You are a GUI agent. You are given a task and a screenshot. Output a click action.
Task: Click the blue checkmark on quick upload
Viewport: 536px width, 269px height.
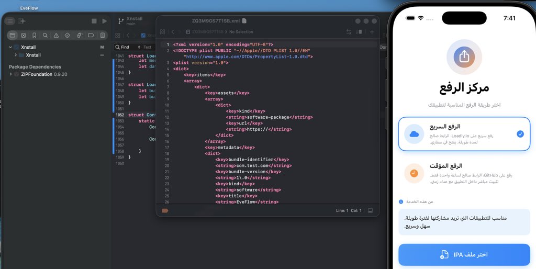click(x=520, y=134)
